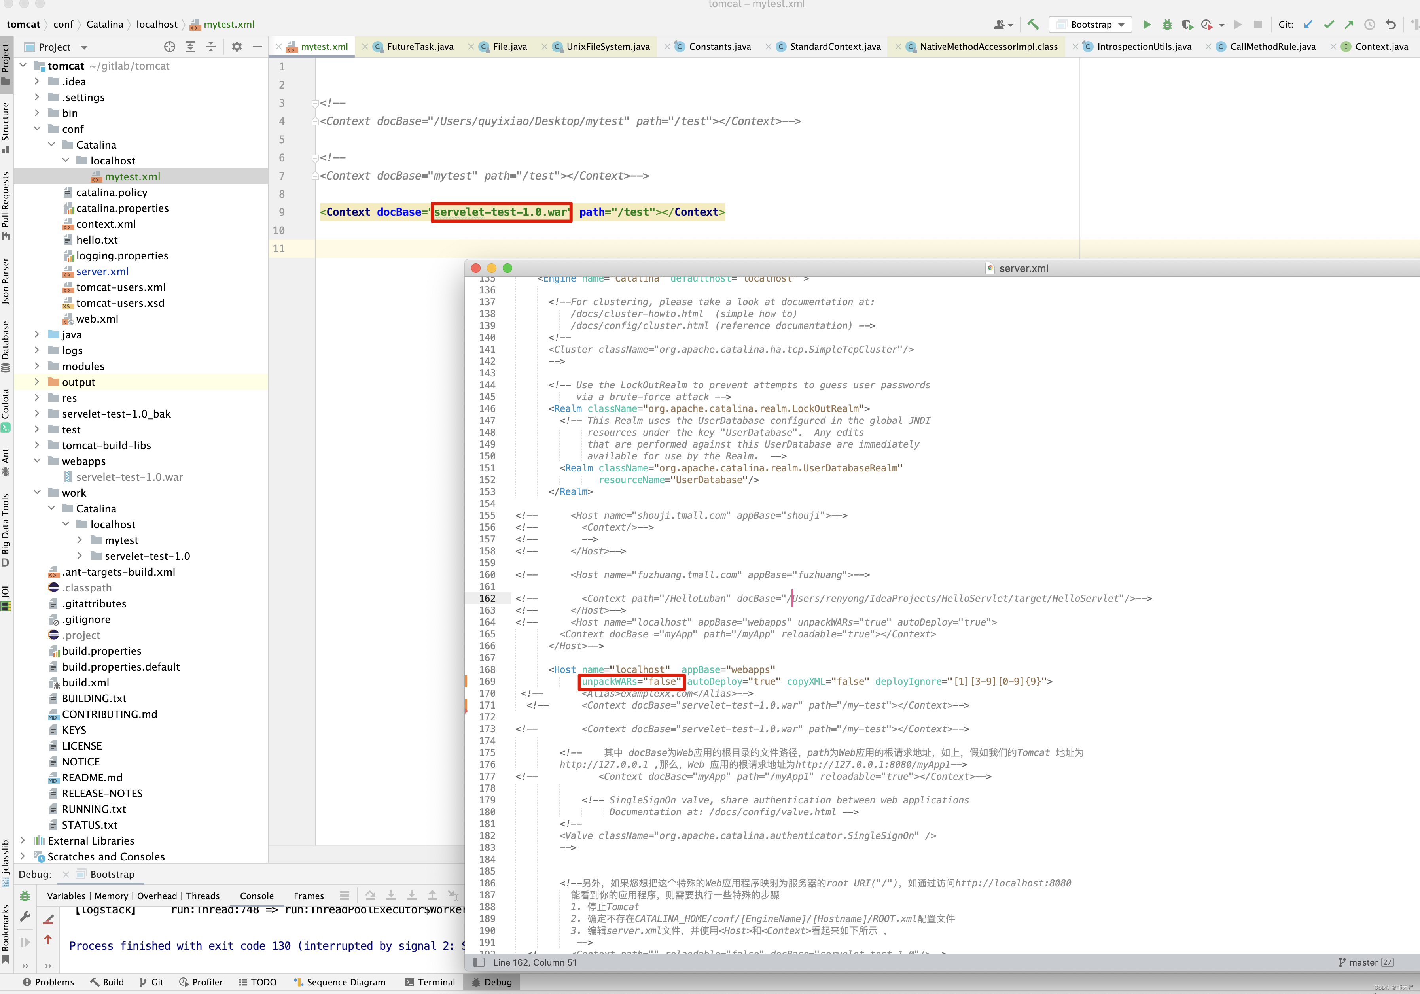Hide the Project panel with minus icon
Screen dimensions: 1420x994
(x=257, y=47)
